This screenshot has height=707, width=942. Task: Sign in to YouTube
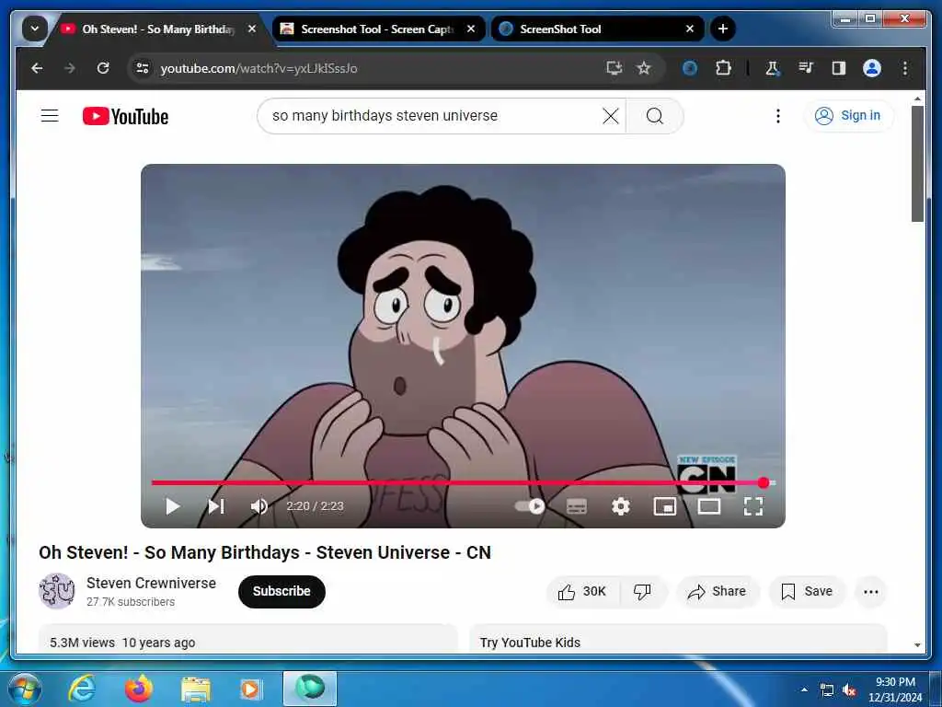pos(848,115)
